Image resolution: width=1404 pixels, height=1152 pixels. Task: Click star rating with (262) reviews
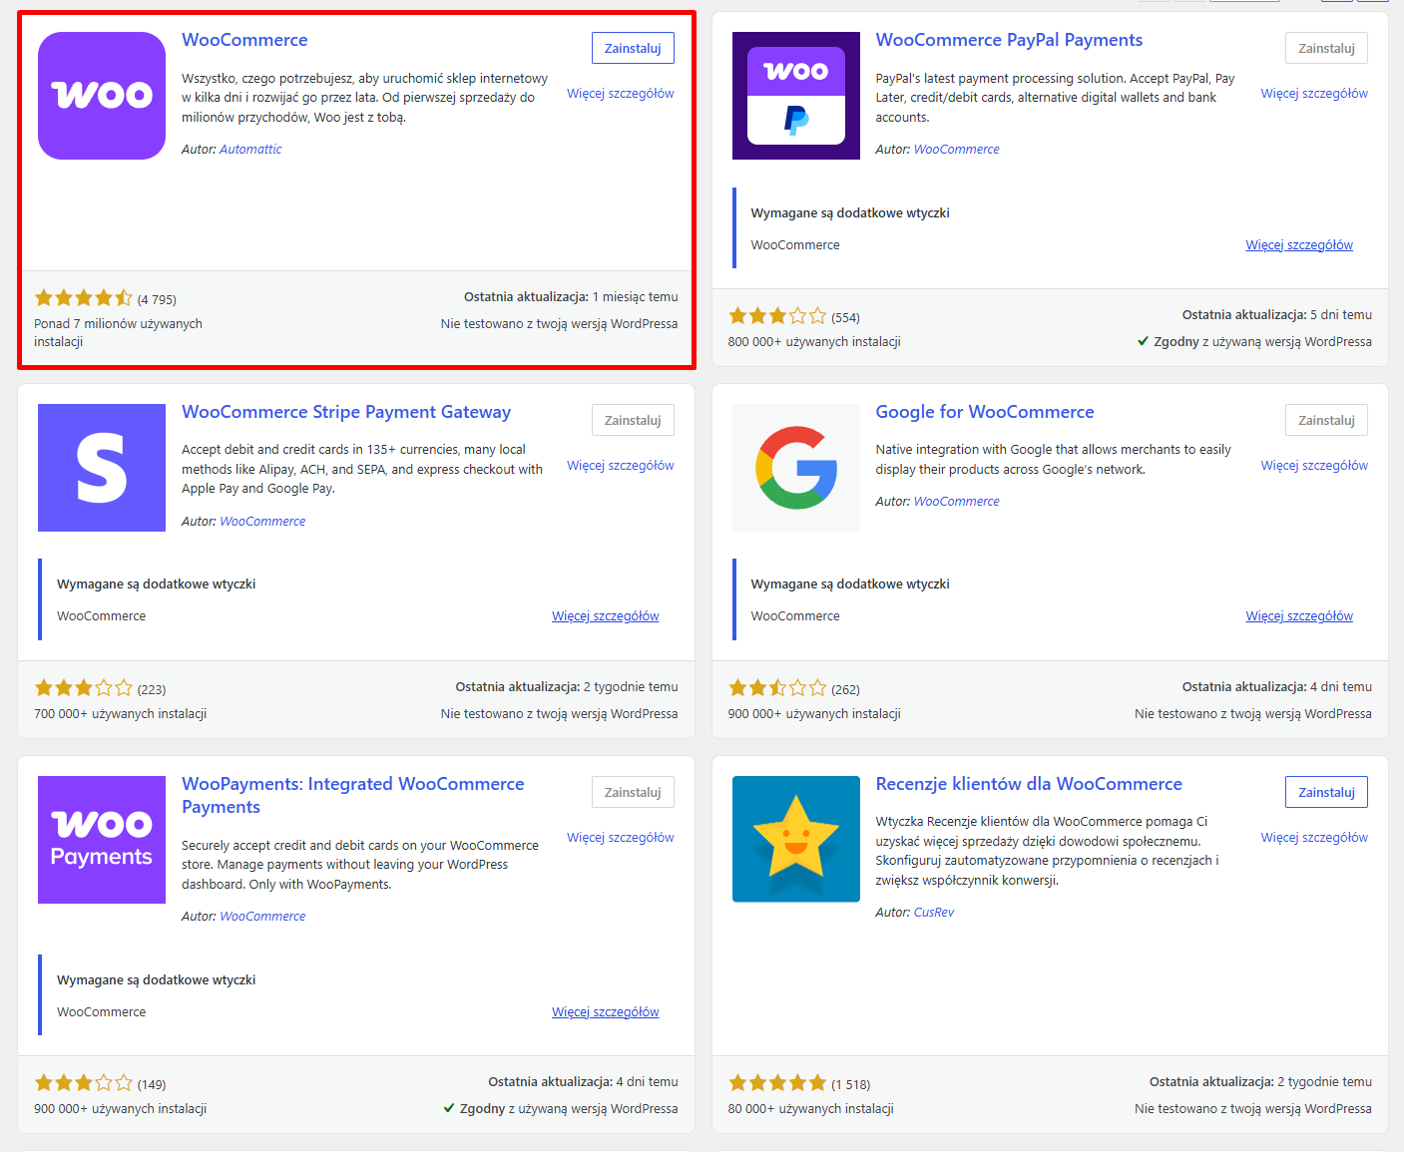click(x=777, y=688)
